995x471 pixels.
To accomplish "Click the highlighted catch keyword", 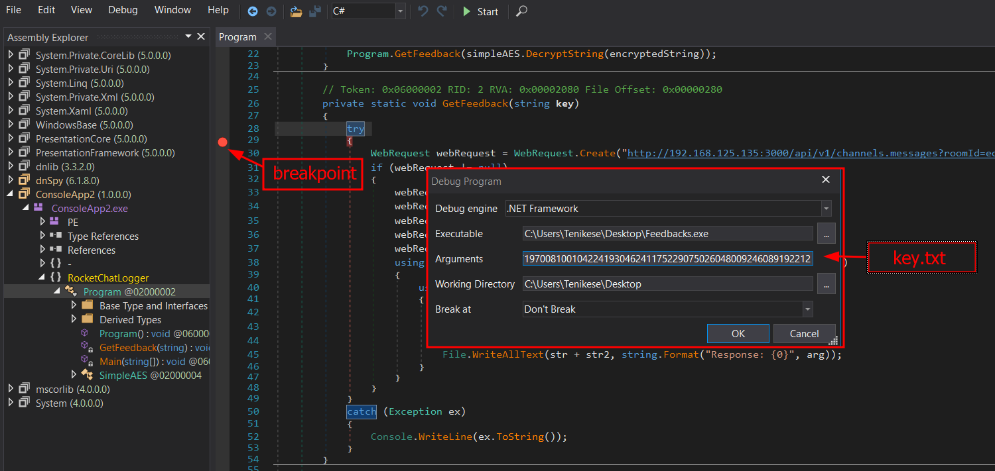I will click(362, 411).
